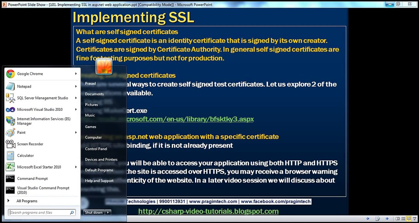Open Command Prompt icon
The image size is (419, 223).
point(10,178)
